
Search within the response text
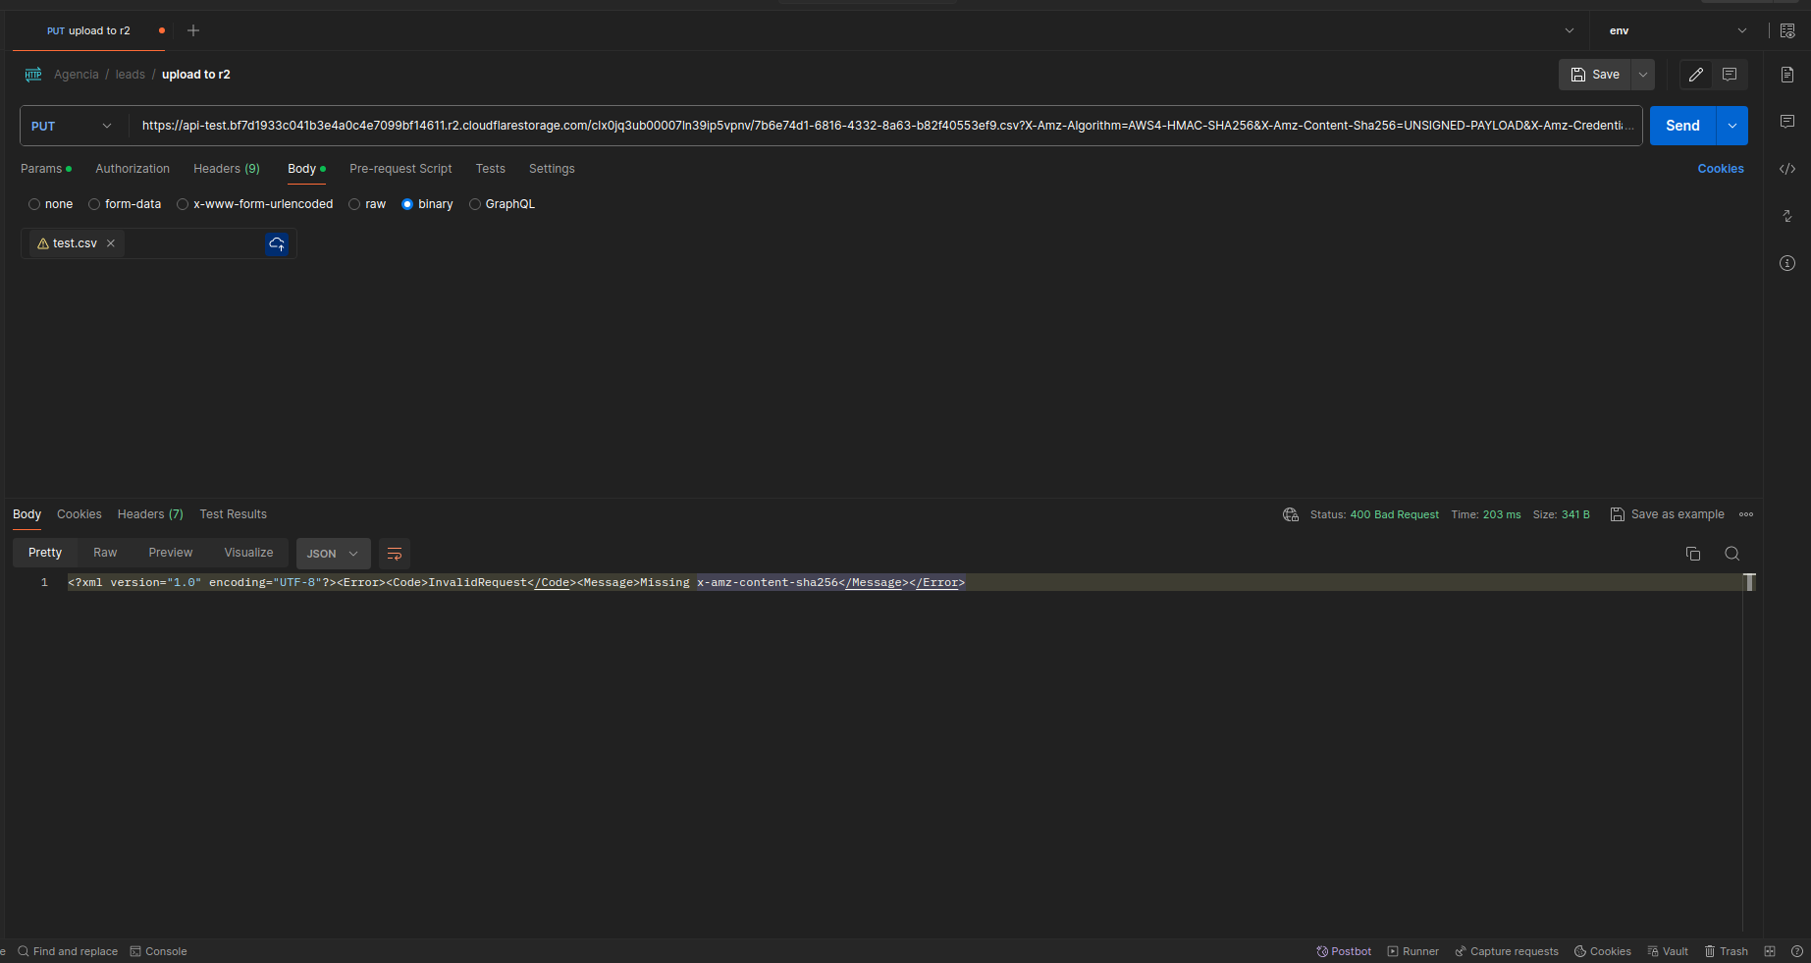1731,553
